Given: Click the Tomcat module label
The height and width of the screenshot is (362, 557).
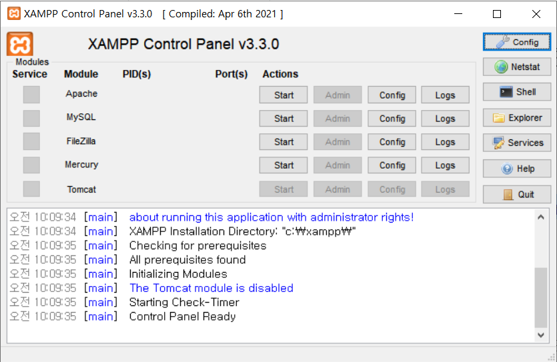Looking at the screenshot, I should coord(81,189).
